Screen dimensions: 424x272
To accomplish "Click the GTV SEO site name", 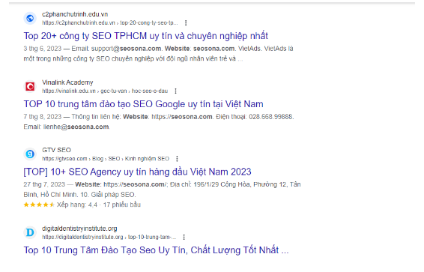I will coord(56,150).
